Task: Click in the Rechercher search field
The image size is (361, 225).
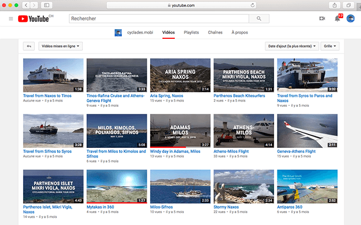Action: tap(160, 19)
